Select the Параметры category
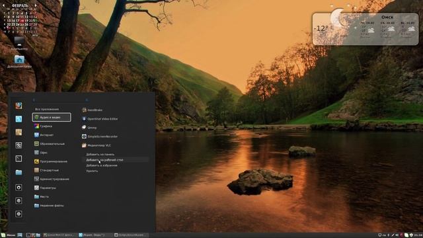The image size is (423, 238). [x=46, y=188]
